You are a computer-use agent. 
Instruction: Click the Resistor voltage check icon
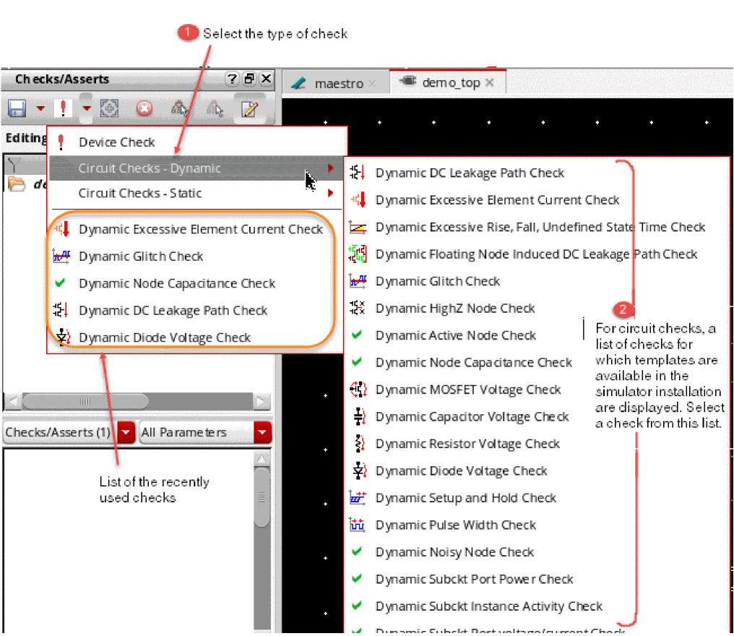click(x=359, y=444)
